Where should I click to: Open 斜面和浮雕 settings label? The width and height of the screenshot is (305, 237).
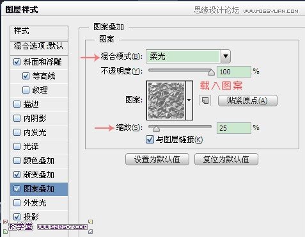(x=42, y=62)
